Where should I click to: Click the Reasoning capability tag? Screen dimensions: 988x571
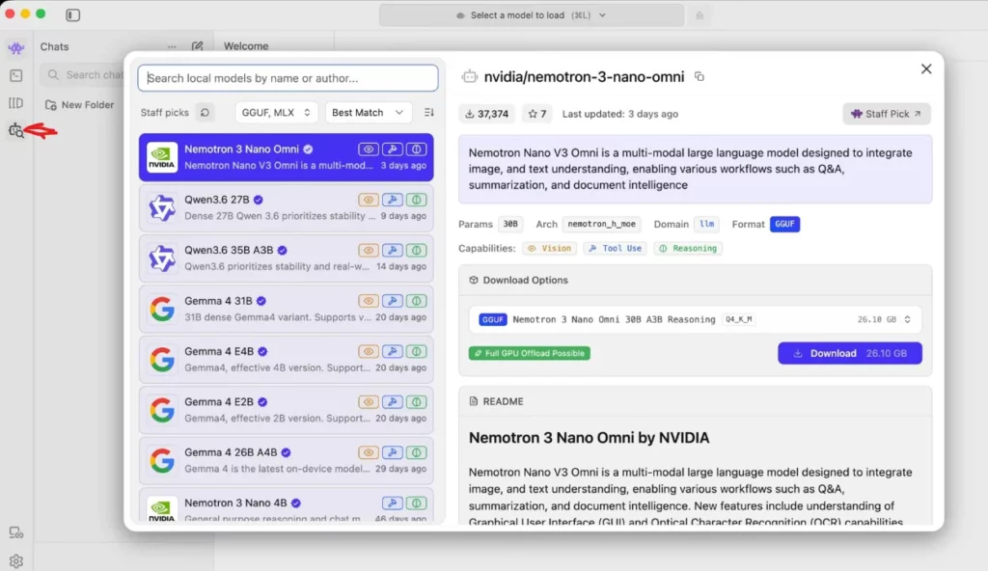click(x=687, y=248)
